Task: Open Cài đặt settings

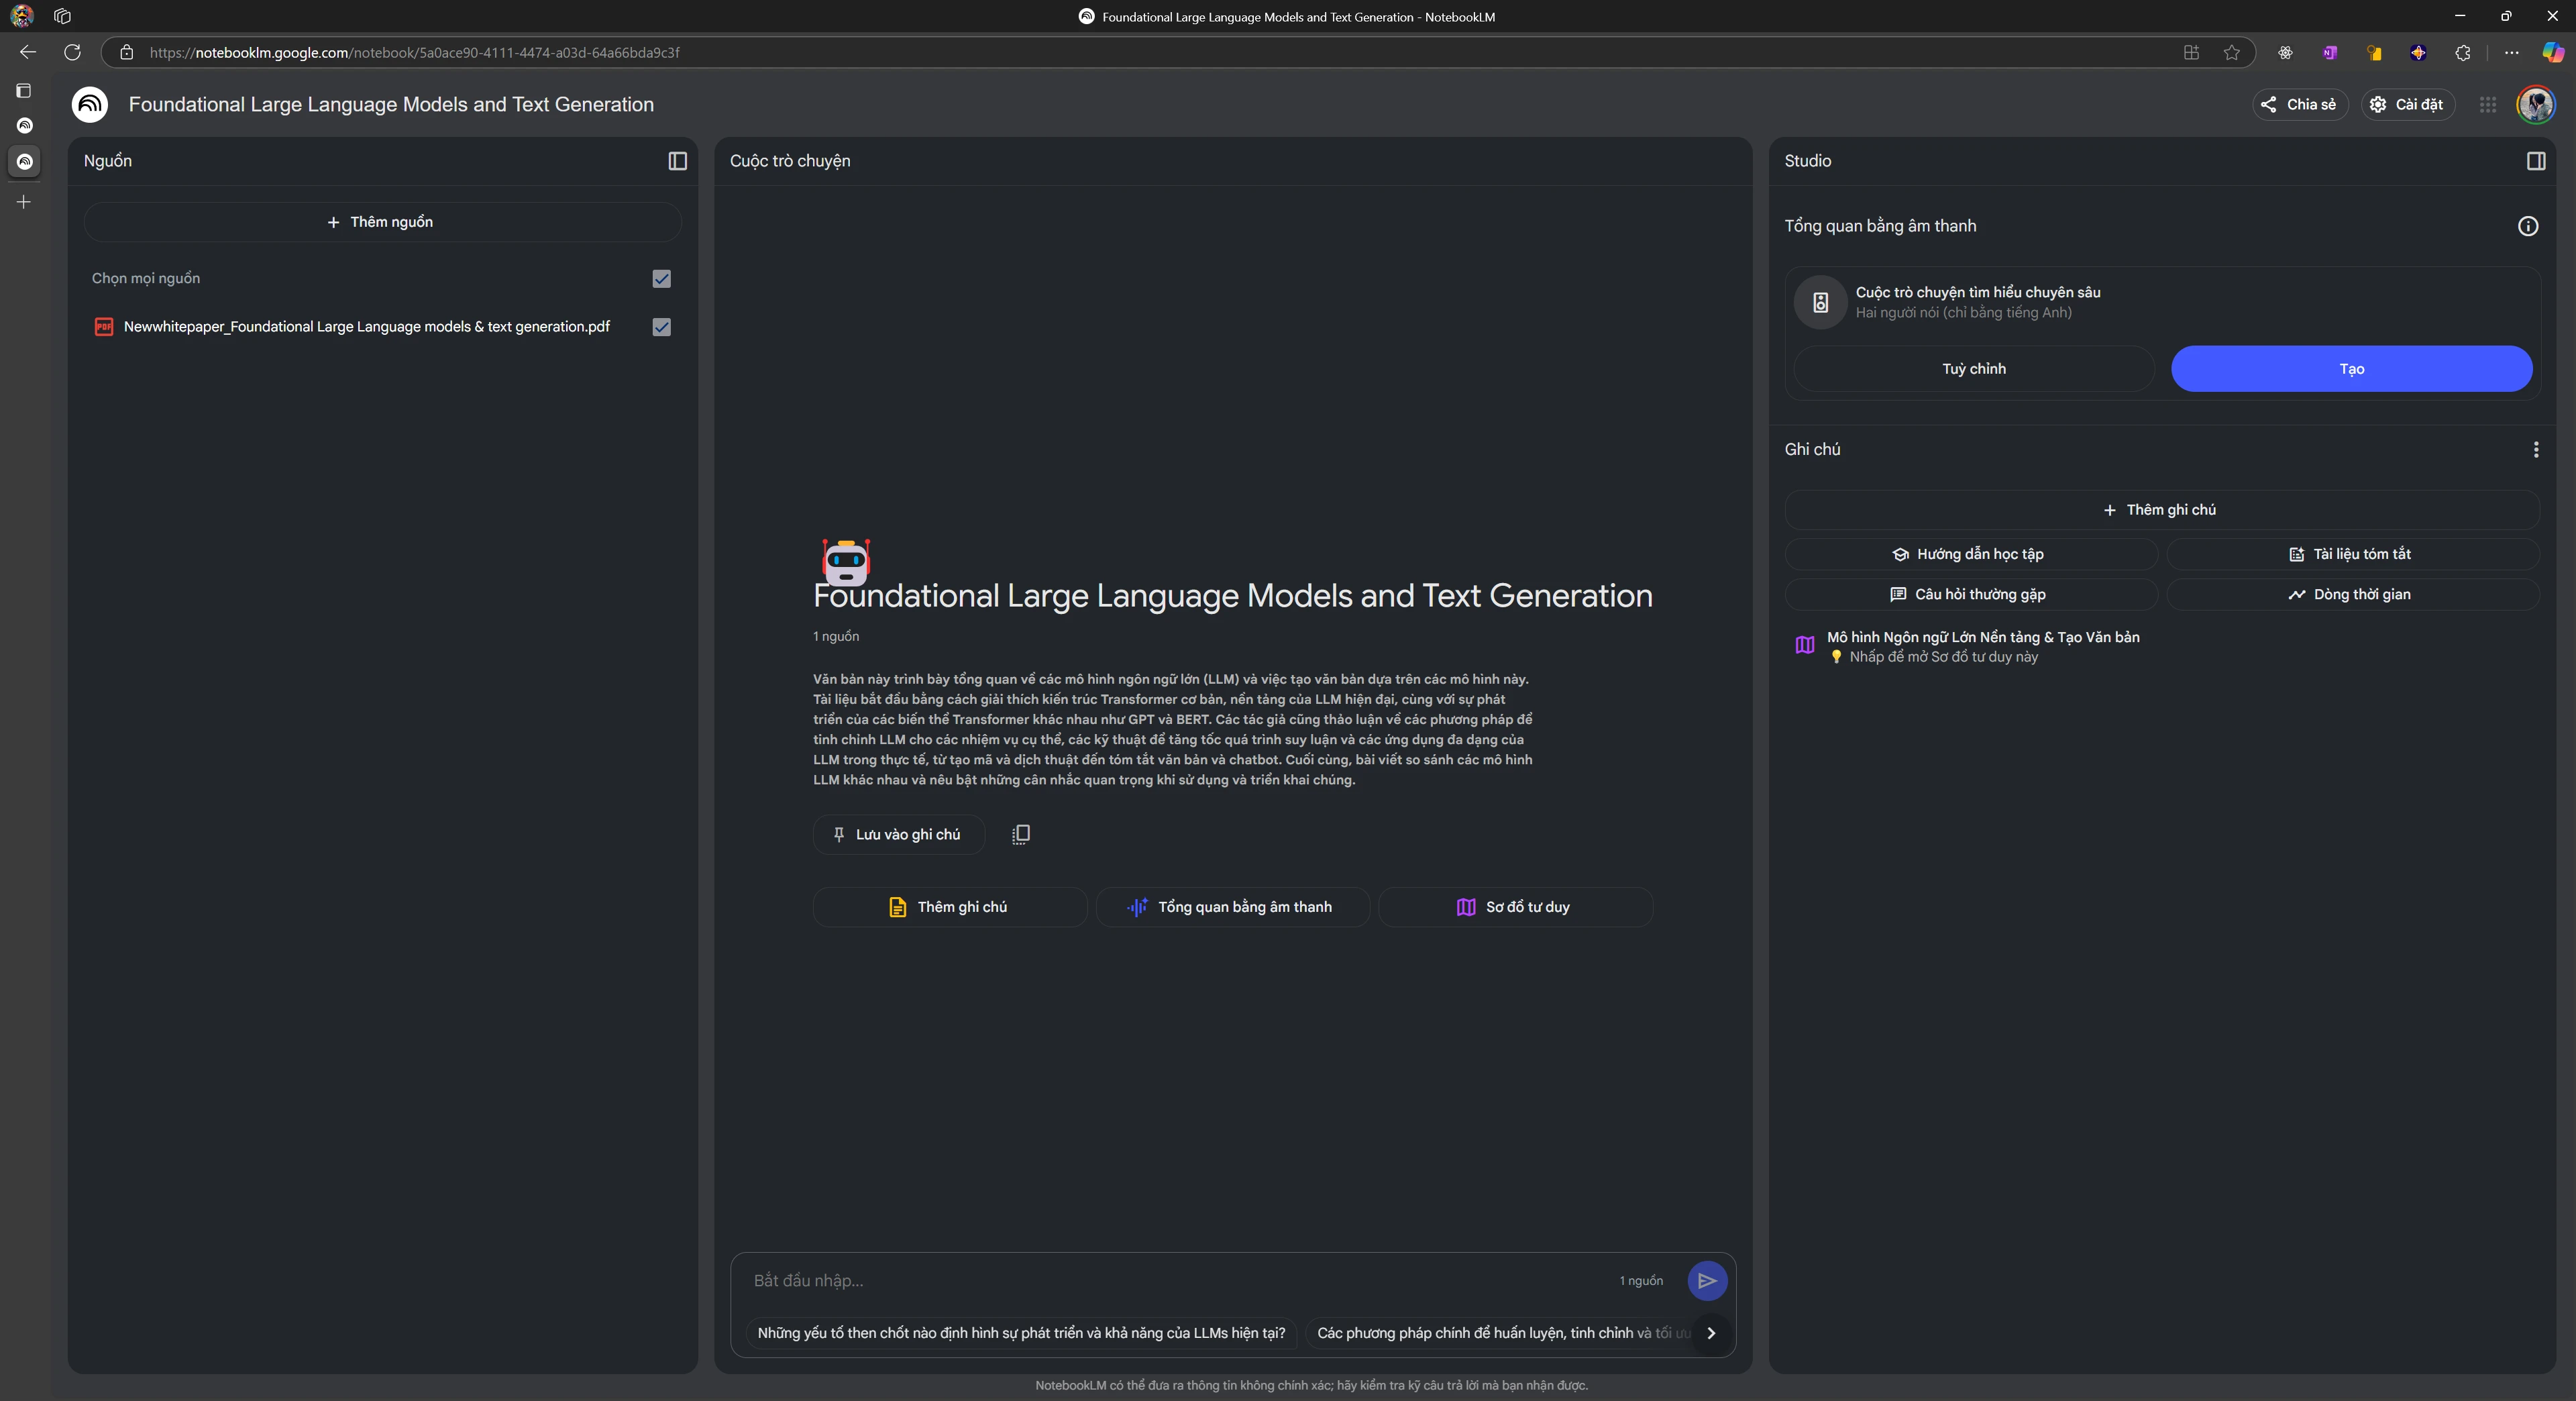Action: coord(2407,104)
